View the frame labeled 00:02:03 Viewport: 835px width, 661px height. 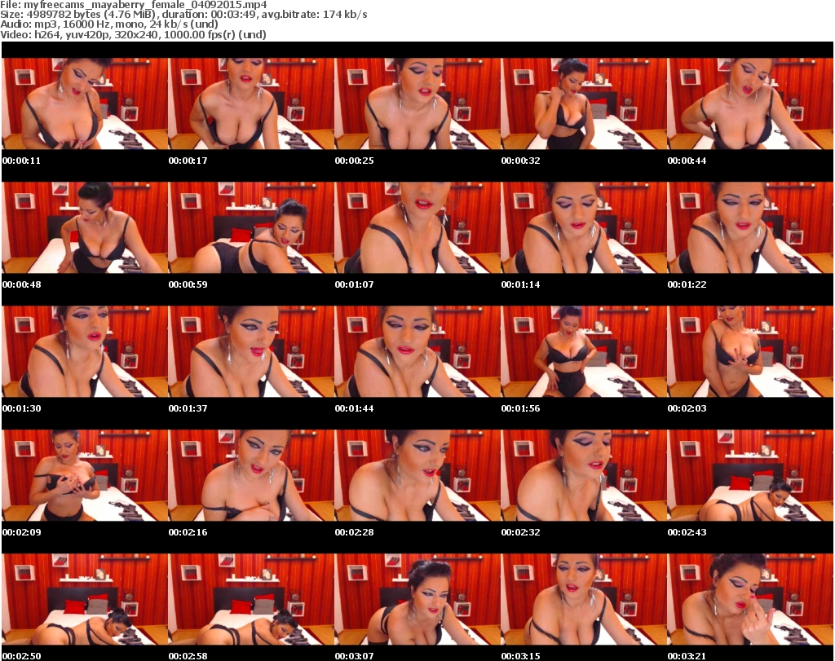coord(750,352)
